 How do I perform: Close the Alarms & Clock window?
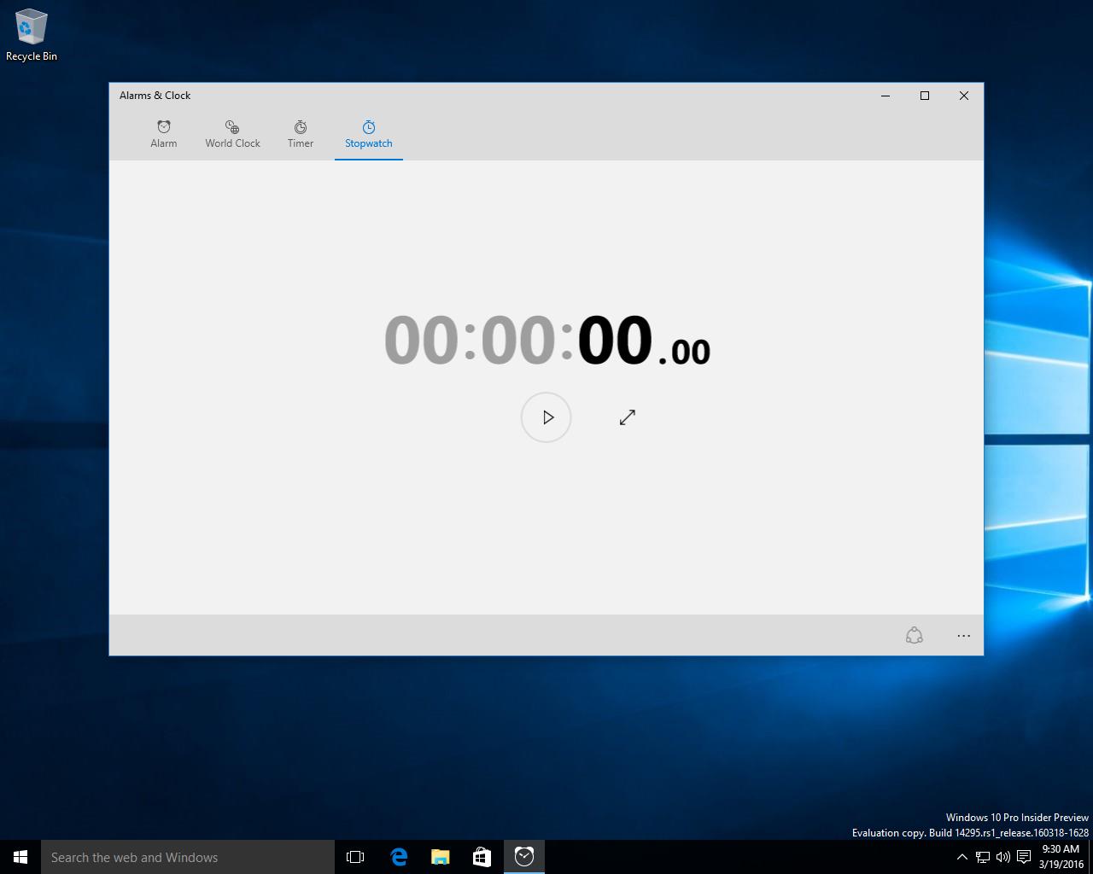coord(964,96)
